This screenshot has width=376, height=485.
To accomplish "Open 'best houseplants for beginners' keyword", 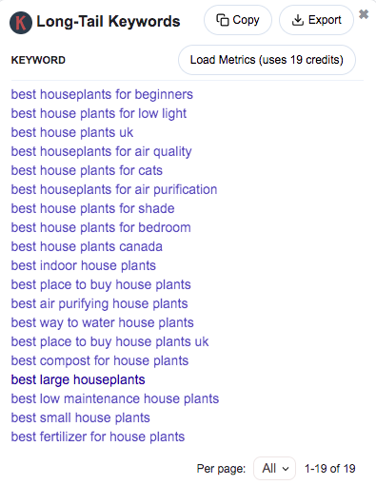I will pyautogui.click(x=102, y=94).
